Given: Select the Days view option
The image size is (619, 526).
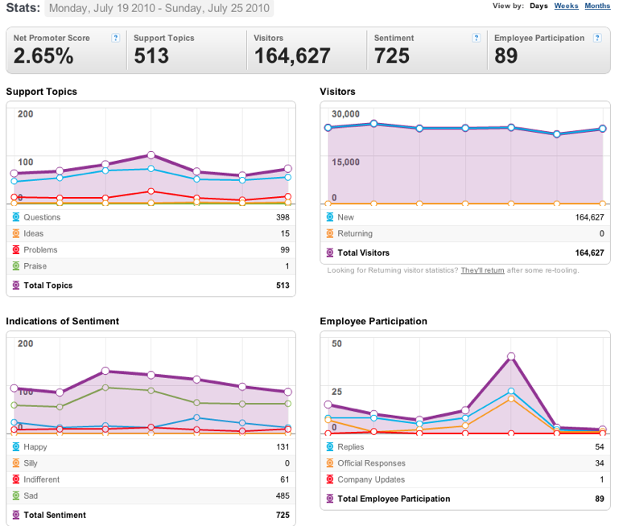Looking at the screenshot, I should (539, 6).
